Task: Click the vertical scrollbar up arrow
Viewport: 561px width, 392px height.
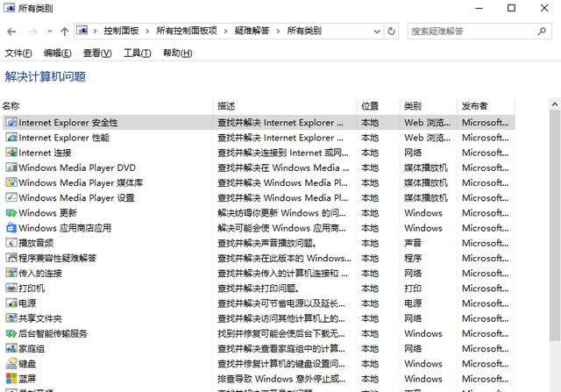Action: [x=555, y=104]
